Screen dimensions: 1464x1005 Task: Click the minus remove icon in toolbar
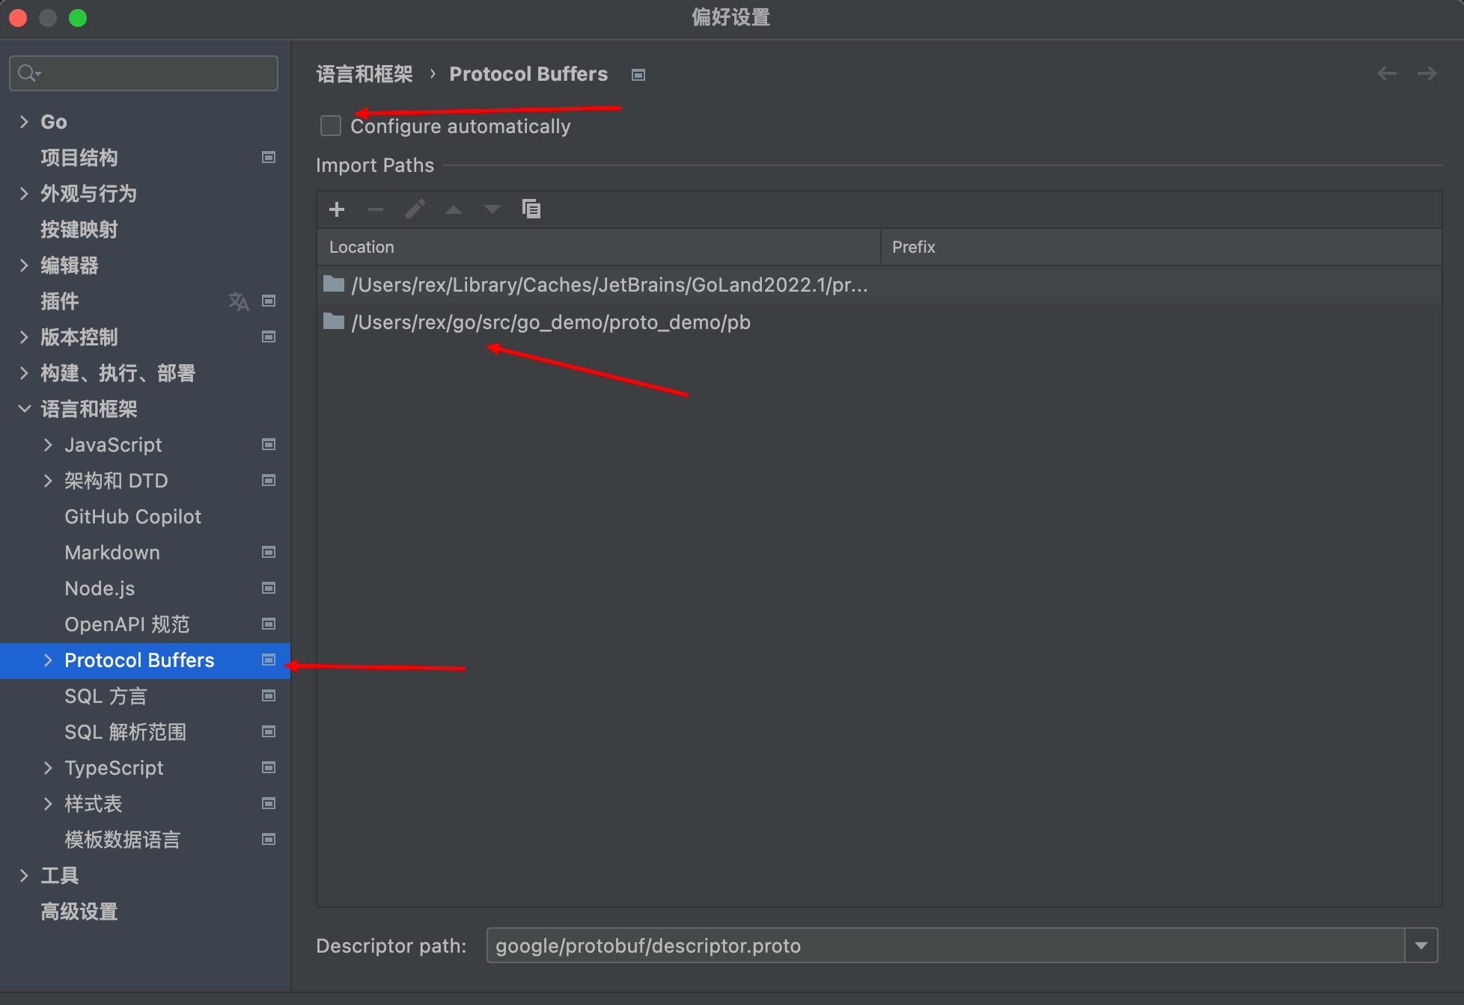click(376, 209)
